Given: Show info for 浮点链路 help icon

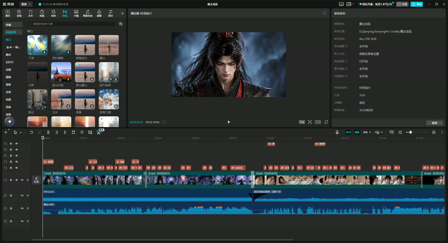Looking at the screenshot, I should [x=346, y=46].
